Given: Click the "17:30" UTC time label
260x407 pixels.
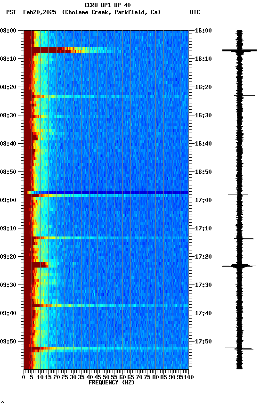Looking at the screenshot, I should click(x=203, y=285).
